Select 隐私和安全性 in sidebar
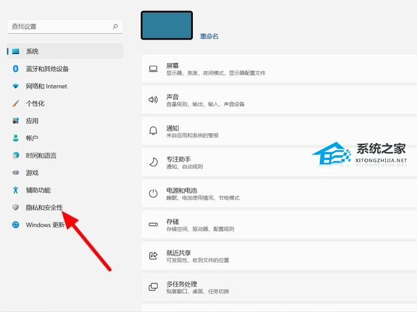Image resolution: width=417 pixels, height=312 pixels. point(65,207)
